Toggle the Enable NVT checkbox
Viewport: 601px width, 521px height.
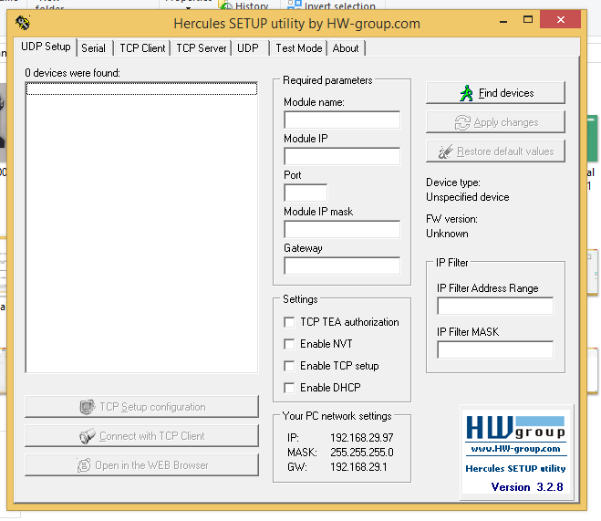(x=289, y=344)
